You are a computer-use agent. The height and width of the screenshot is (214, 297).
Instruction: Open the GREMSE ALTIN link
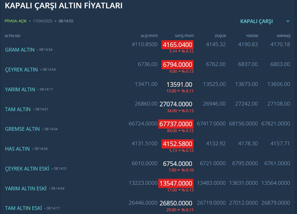22,129
